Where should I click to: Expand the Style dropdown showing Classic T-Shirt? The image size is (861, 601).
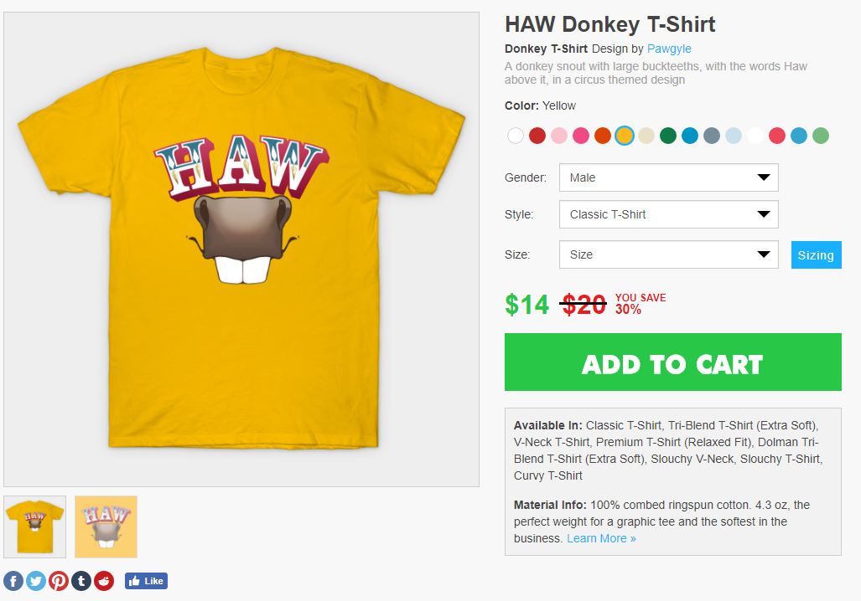pyautogui.click(x=668, y=214)
